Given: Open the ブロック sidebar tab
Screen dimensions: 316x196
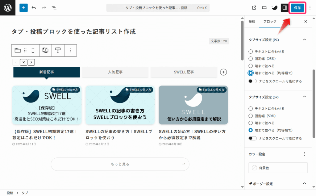Looking at the screenshot, I should point(270,21).
